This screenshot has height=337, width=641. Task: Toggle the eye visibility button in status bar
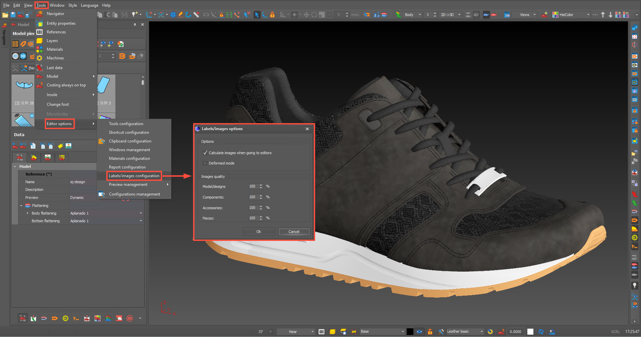(x=419, y=332)
